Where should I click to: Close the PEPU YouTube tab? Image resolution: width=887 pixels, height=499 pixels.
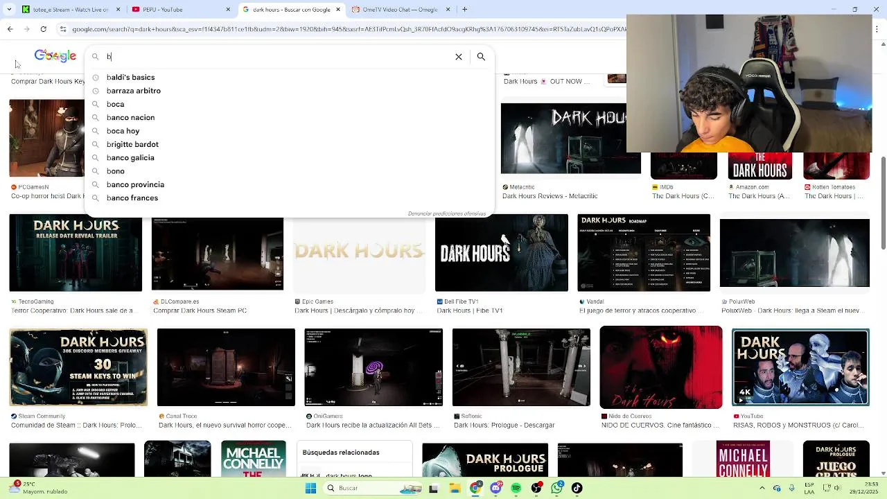point(228,9)
